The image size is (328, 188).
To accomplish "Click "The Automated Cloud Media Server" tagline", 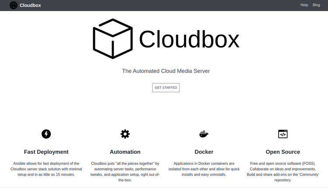I will coord(166,71).
